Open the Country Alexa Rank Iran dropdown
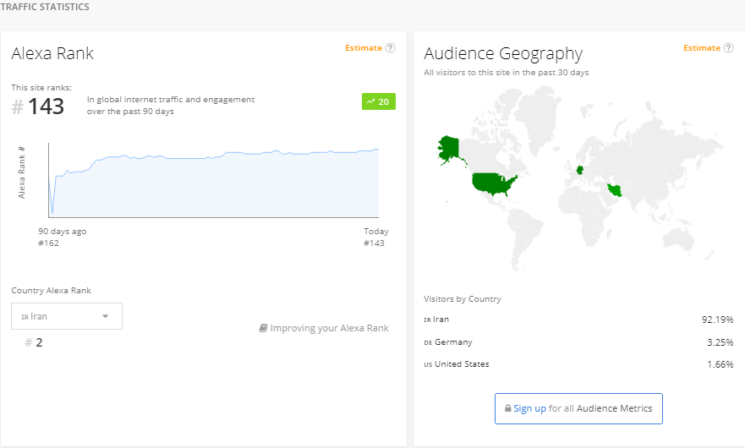This screenshot has width=745, height=448. (x=67, y=316)
